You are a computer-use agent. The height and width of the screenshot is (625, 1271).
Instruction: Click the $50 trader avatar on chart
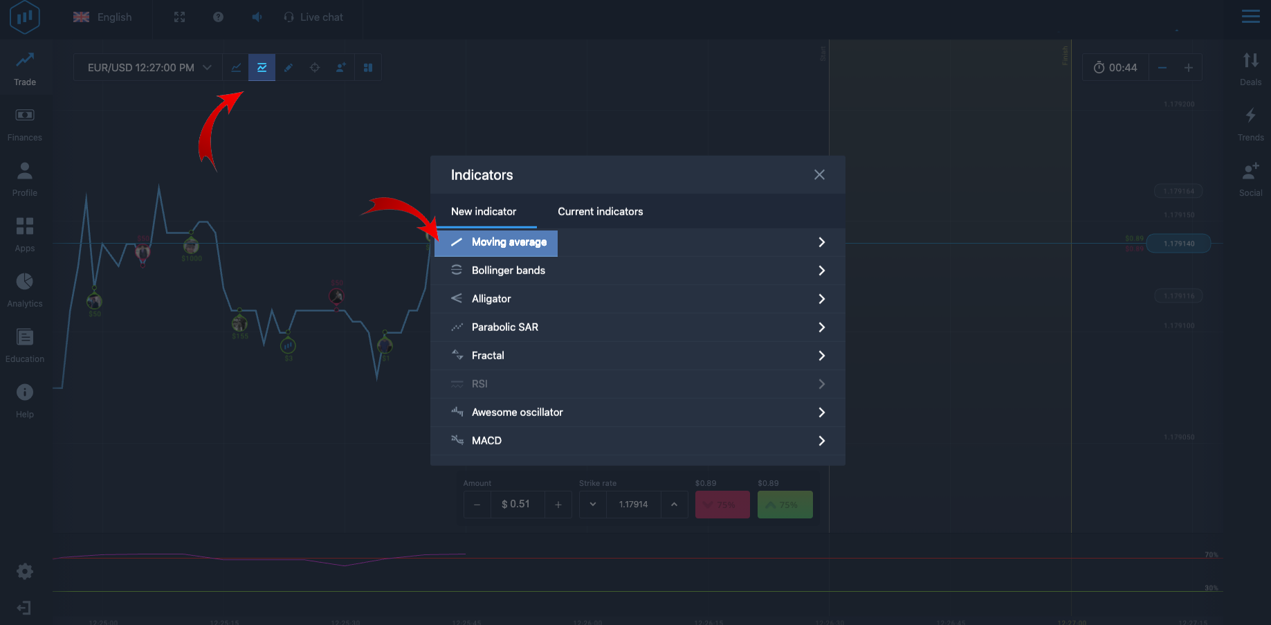point(95,301)
